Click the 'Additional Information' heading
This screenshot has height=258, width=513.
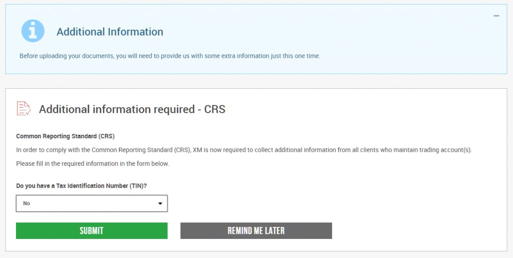point(110,32)
